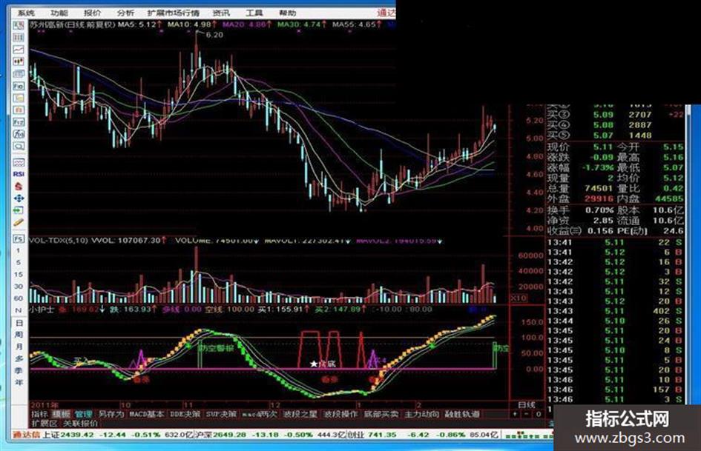Switch to 融胜轨道 template tab
Image resolution: width=701 pixels, height=451 pixels.
pos(462,415)
